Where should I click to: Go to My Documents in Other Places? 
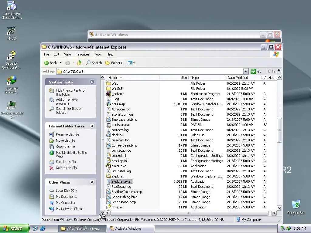pos(67,197)
